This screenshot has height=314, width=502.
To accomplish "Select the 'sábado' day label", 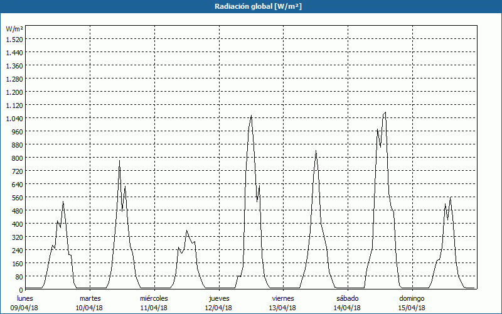I will tap(347, 298).
